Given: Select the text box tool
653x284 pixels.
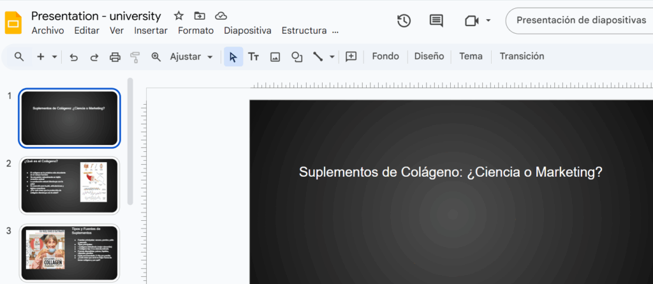Looking at the screenshot, I should [253, 57].
